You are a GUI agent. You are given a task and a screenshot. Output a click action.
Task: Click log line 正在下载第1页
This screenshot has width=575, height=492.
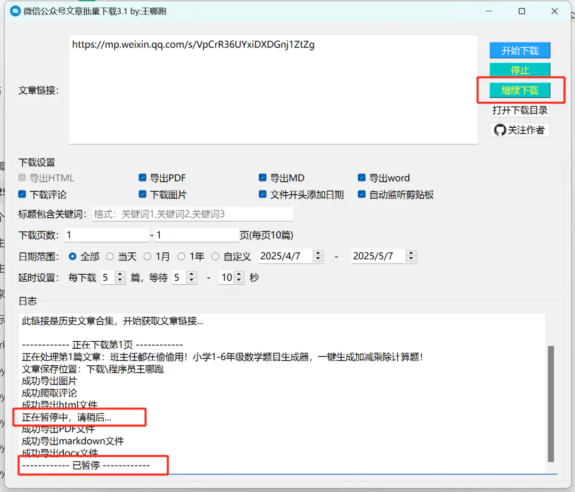102,345
